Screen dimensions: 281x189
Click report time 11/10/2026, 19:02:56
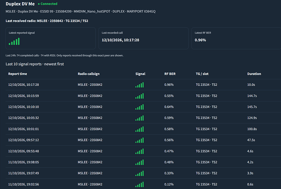(x=24, y=185)
